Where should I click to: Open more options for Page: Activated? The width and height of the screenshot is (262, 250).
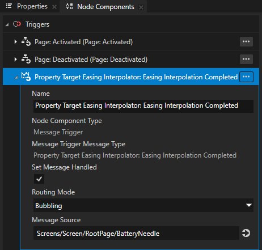[246, 41]
